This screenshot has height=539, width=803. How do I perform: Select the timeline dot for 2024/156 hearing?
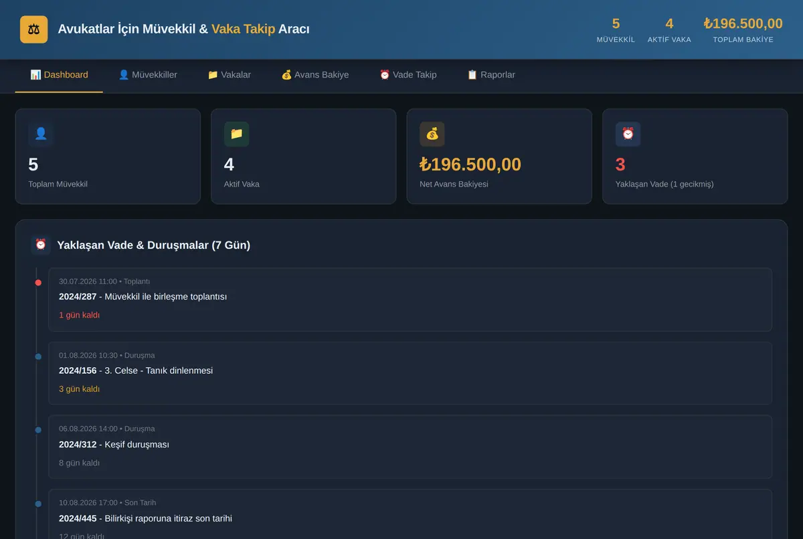(x=38, y=356)
